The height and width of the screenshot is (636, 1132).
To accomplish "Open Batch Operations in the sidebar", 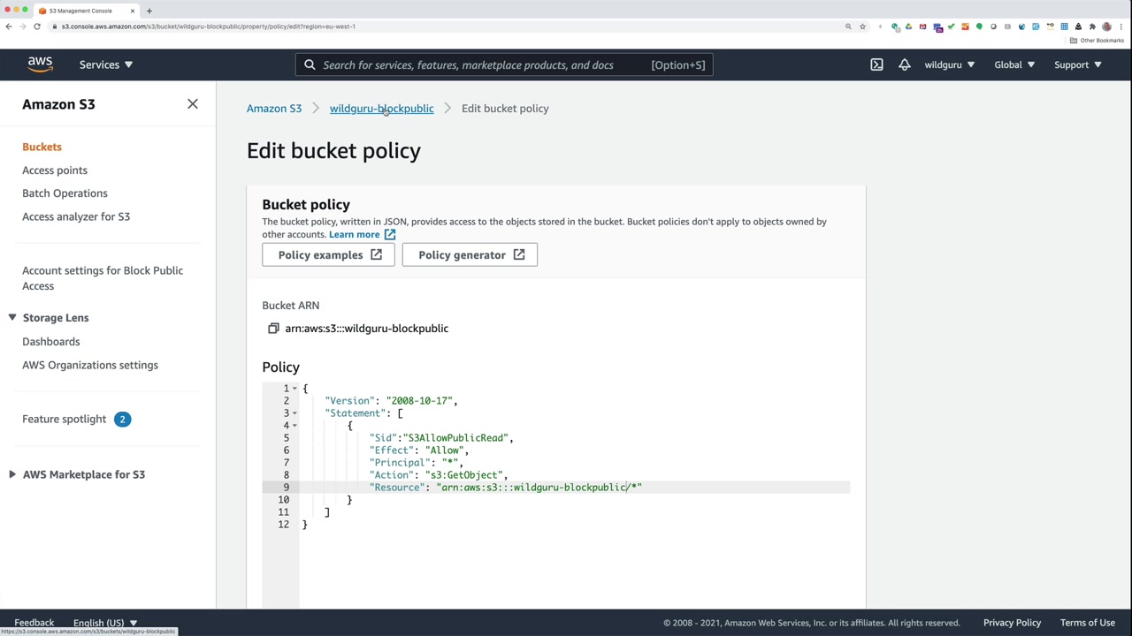I will (65, 193).
